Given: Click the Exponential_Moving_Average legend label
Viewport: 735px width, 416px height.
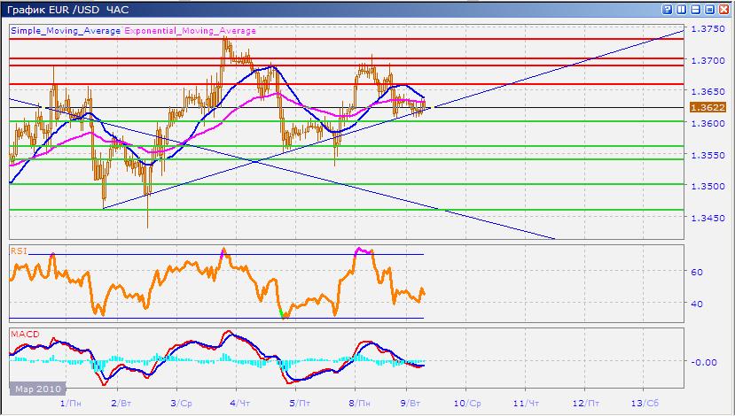Looking at the screenshot, I should coord(190,31).
